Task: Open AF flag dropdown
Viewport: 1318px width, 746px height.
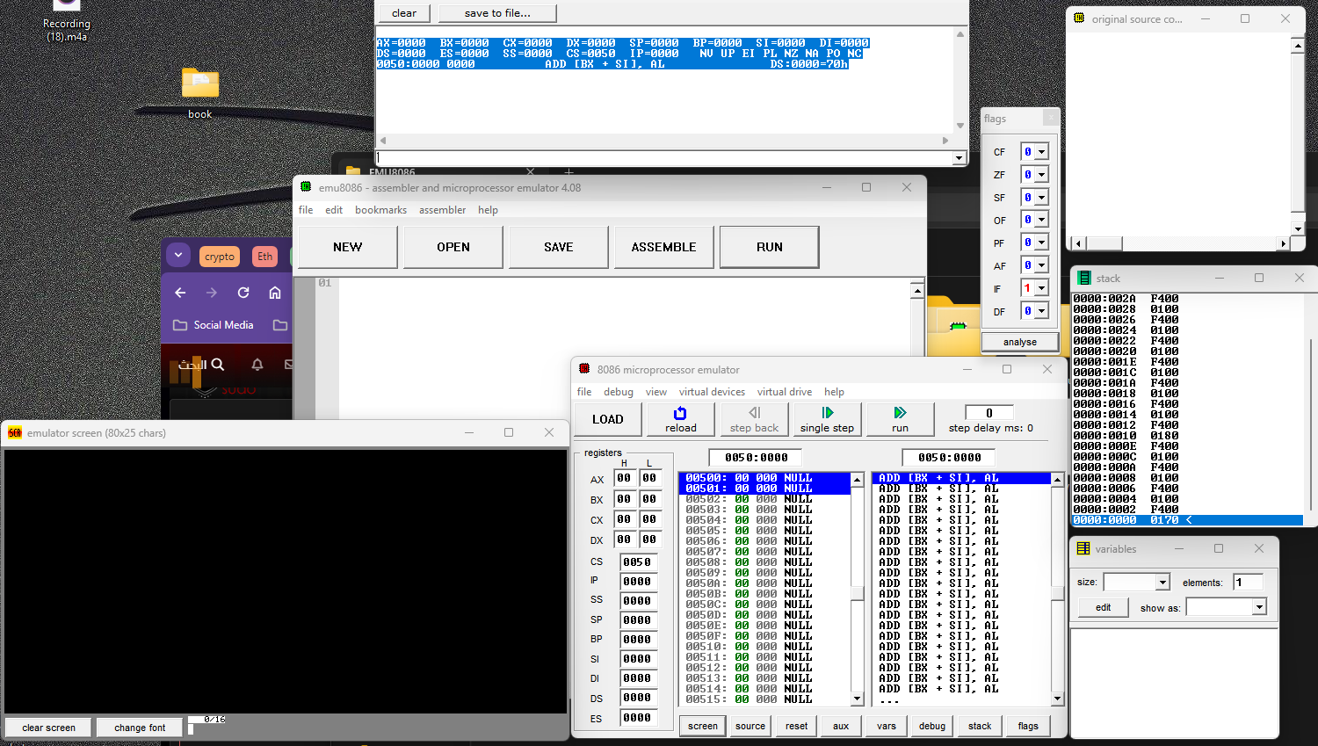Action: tap(1041, 265)
